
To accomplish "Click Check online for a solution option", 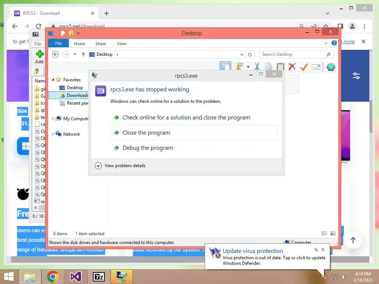I will click(x=194, y=117).
